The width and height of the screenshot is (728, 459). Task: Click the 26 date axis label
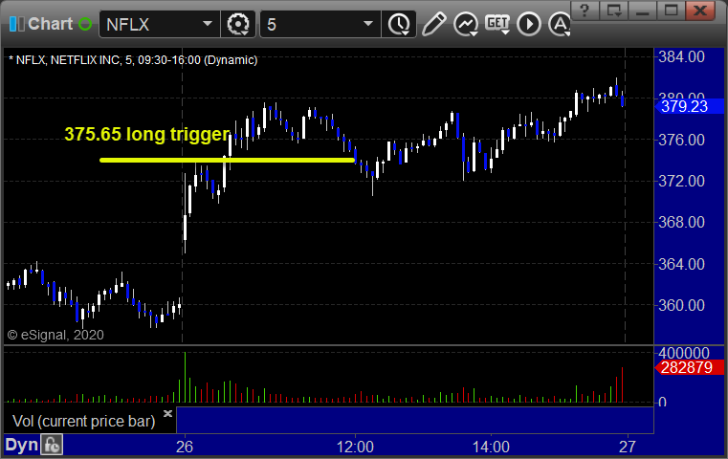point(185,447)
